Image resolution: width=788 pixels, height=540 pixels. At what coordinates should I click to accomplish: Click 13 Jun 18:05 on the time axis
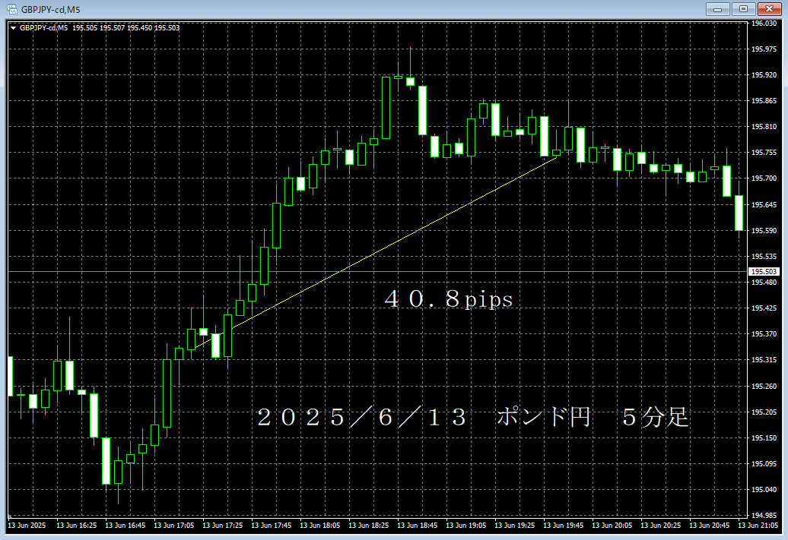[x=320, y=526]
